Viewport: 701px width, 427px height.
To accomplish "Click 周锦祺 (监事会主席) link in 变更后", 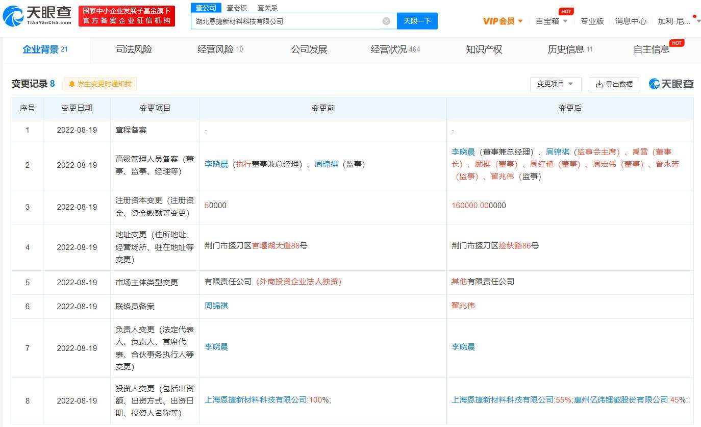I will [x=558, y=152].
